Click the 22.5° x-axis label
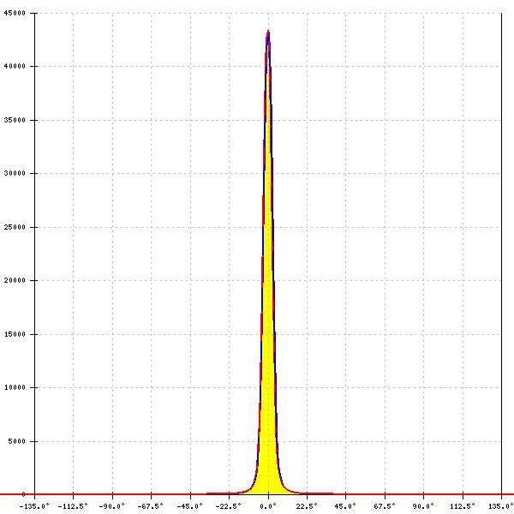The height and width of the screenshot is (514, 514). 307,506
